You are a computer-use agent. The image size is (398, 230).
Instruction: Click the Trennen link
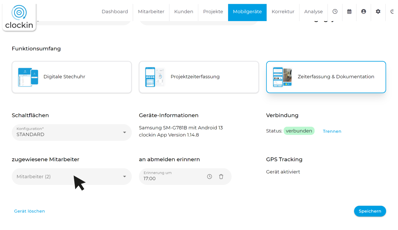pyautogui.click(x=332, y=131)
